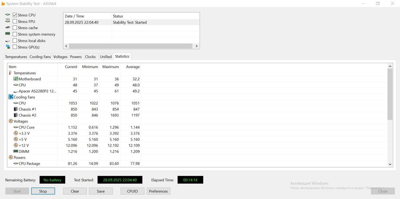Open the Powers tab
Viewport: 400px width, 199px height.
click(76, 57)
